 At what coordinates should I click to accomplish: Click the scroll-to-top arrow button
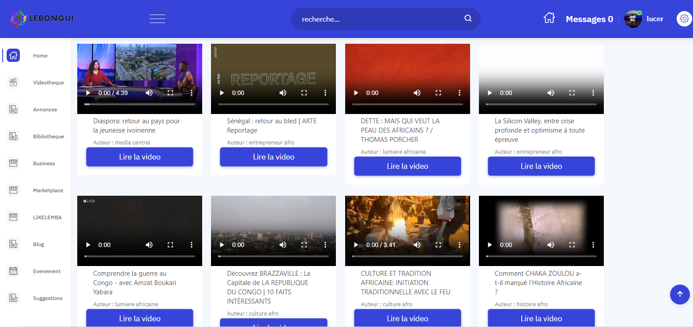click(680, 294)
